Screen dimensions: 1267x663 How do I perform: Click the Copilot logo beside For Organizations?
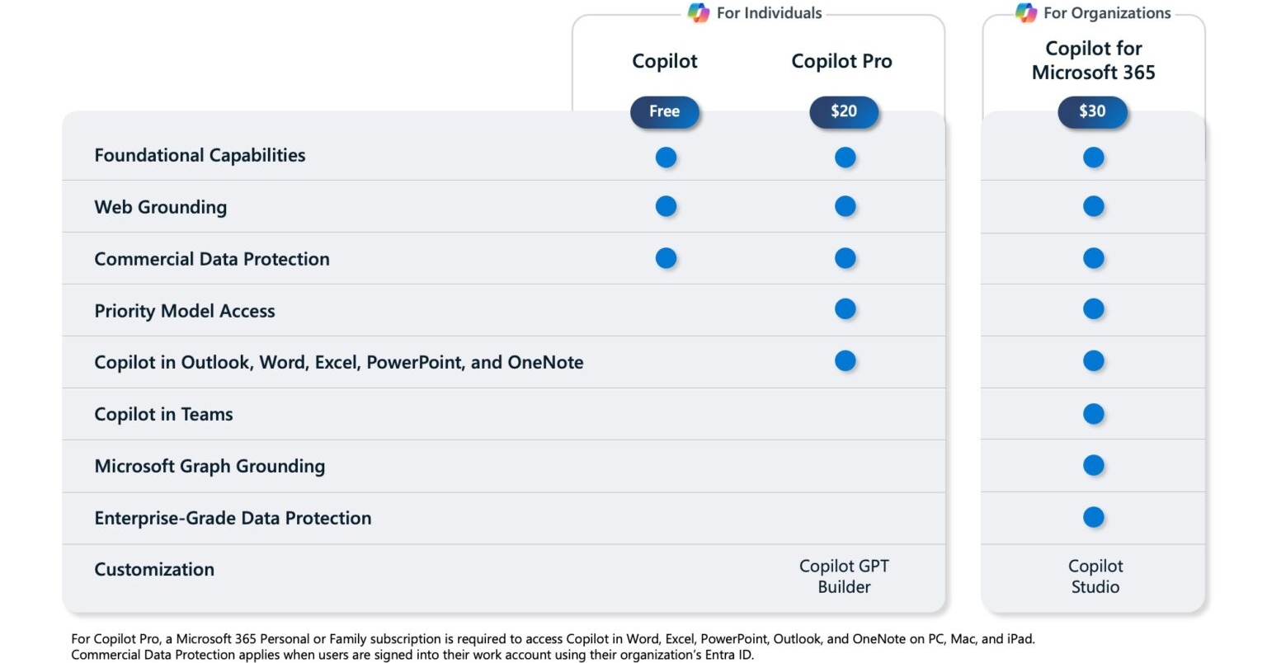click(1026, 13)
